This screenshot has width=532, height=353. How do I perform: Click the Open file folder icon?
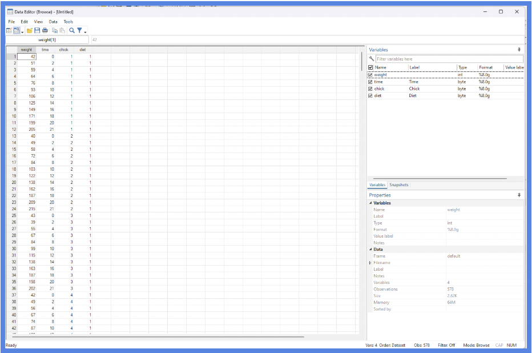30,30
